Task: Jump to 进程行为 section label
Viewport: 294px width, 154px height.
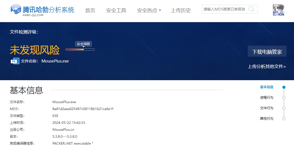Action: (267, 98)
